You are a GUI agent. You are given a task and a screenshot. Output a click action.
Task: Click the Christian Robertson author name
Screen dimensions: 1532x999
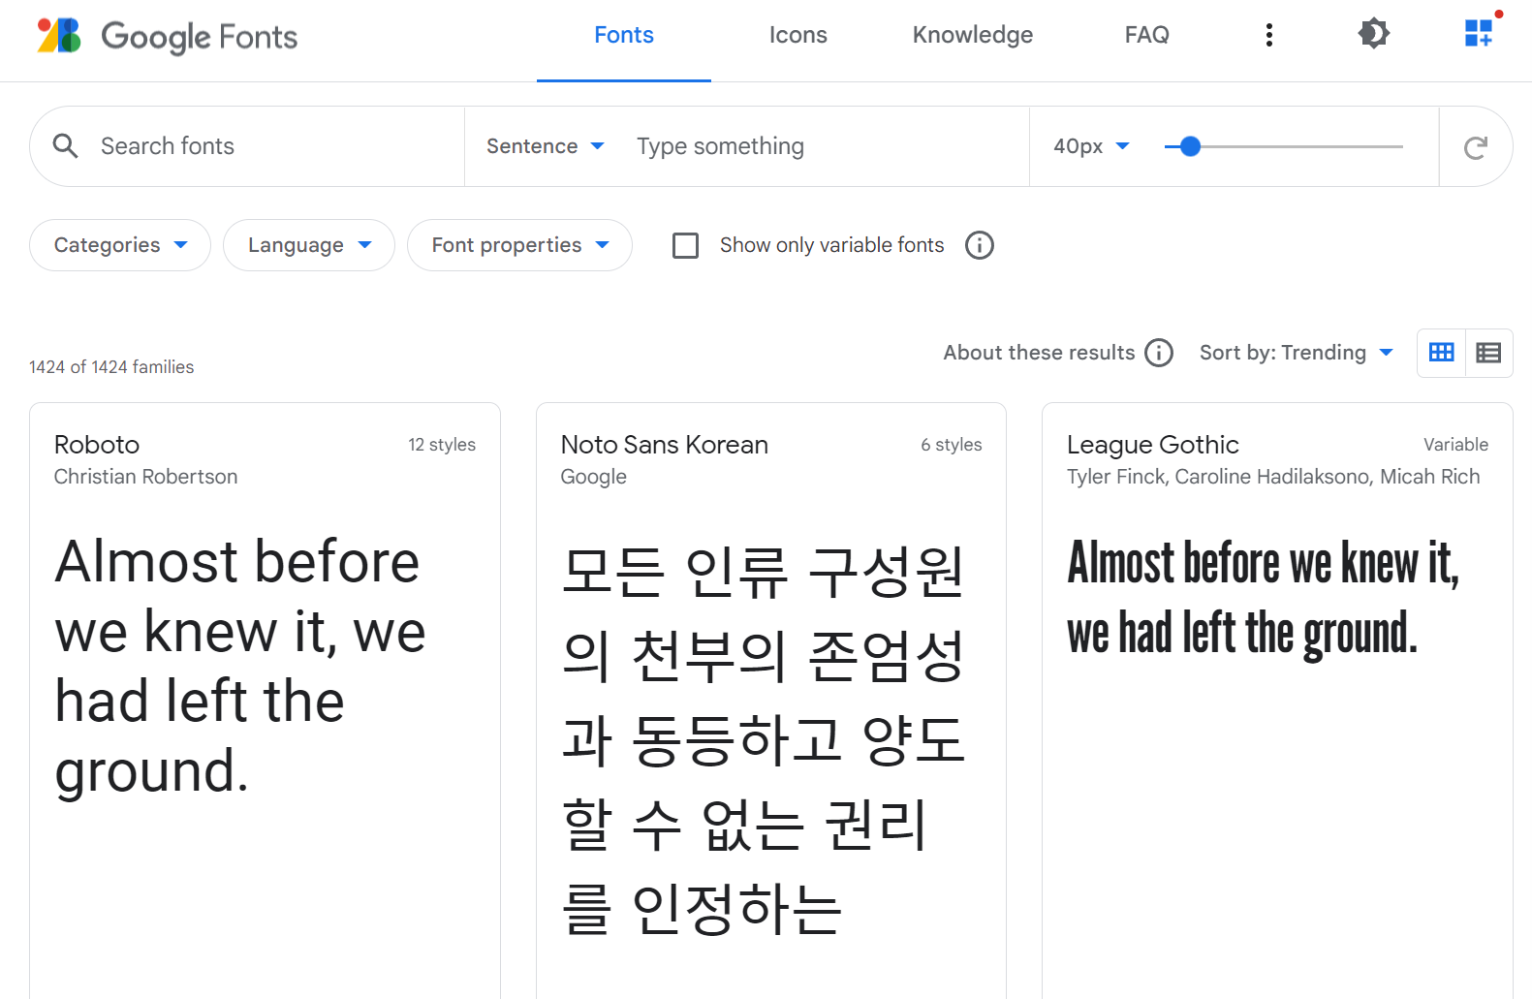tap(145, 477)
